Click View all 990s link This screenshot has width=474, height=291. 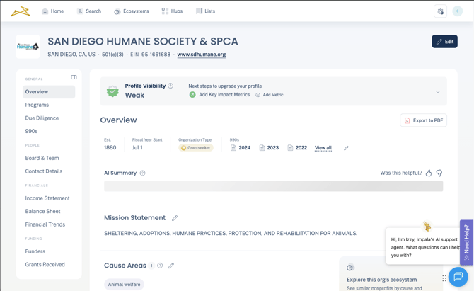click(x=323, y=148)
